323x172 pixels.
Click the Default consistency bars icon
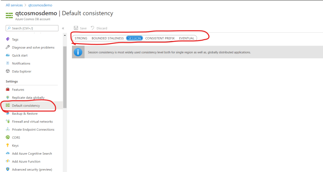click(8, 106)
